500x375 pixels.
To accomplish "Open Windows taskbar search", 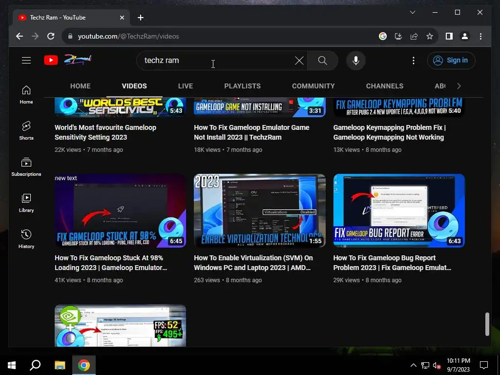I will (x=35, y=365).
